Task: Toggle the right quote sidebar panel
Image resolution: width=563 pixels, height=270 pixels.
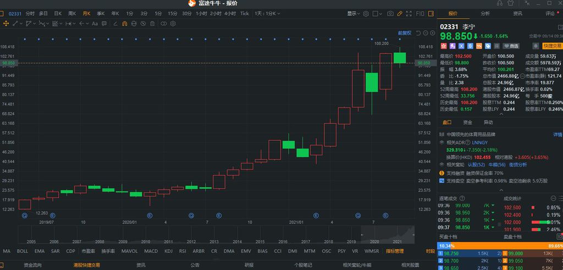Action: (x=430, y=14)
